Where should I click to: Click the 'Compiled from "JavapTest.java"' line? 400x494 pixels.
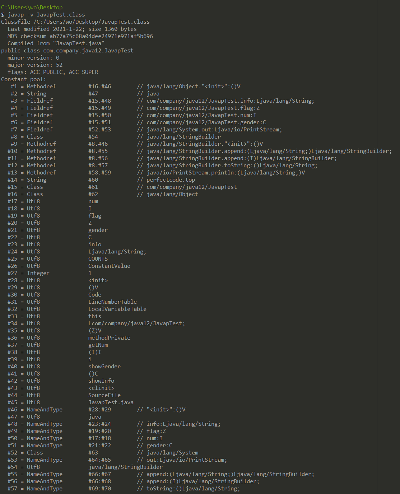coord(56,43)
